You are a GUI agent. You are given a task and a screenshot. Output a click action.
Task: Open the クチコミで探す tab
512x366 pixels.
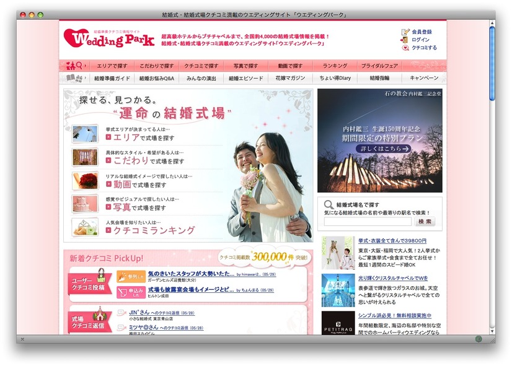click(x=201, y=66)
